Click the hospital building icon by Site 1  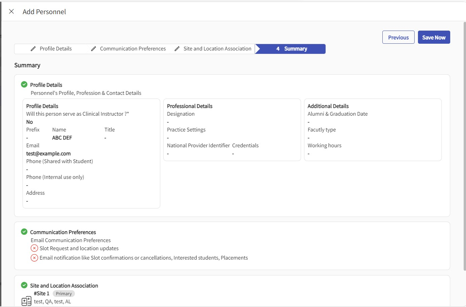click(26, 301)
